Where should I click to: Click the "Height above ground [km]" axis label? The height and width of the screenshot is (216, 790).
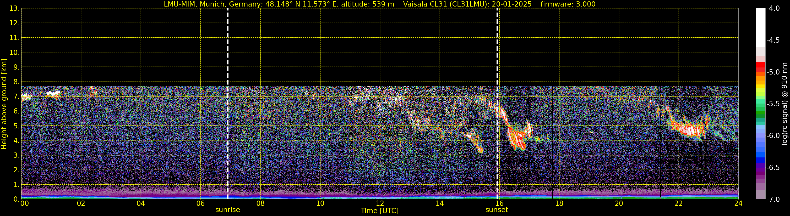coord(4,104)
